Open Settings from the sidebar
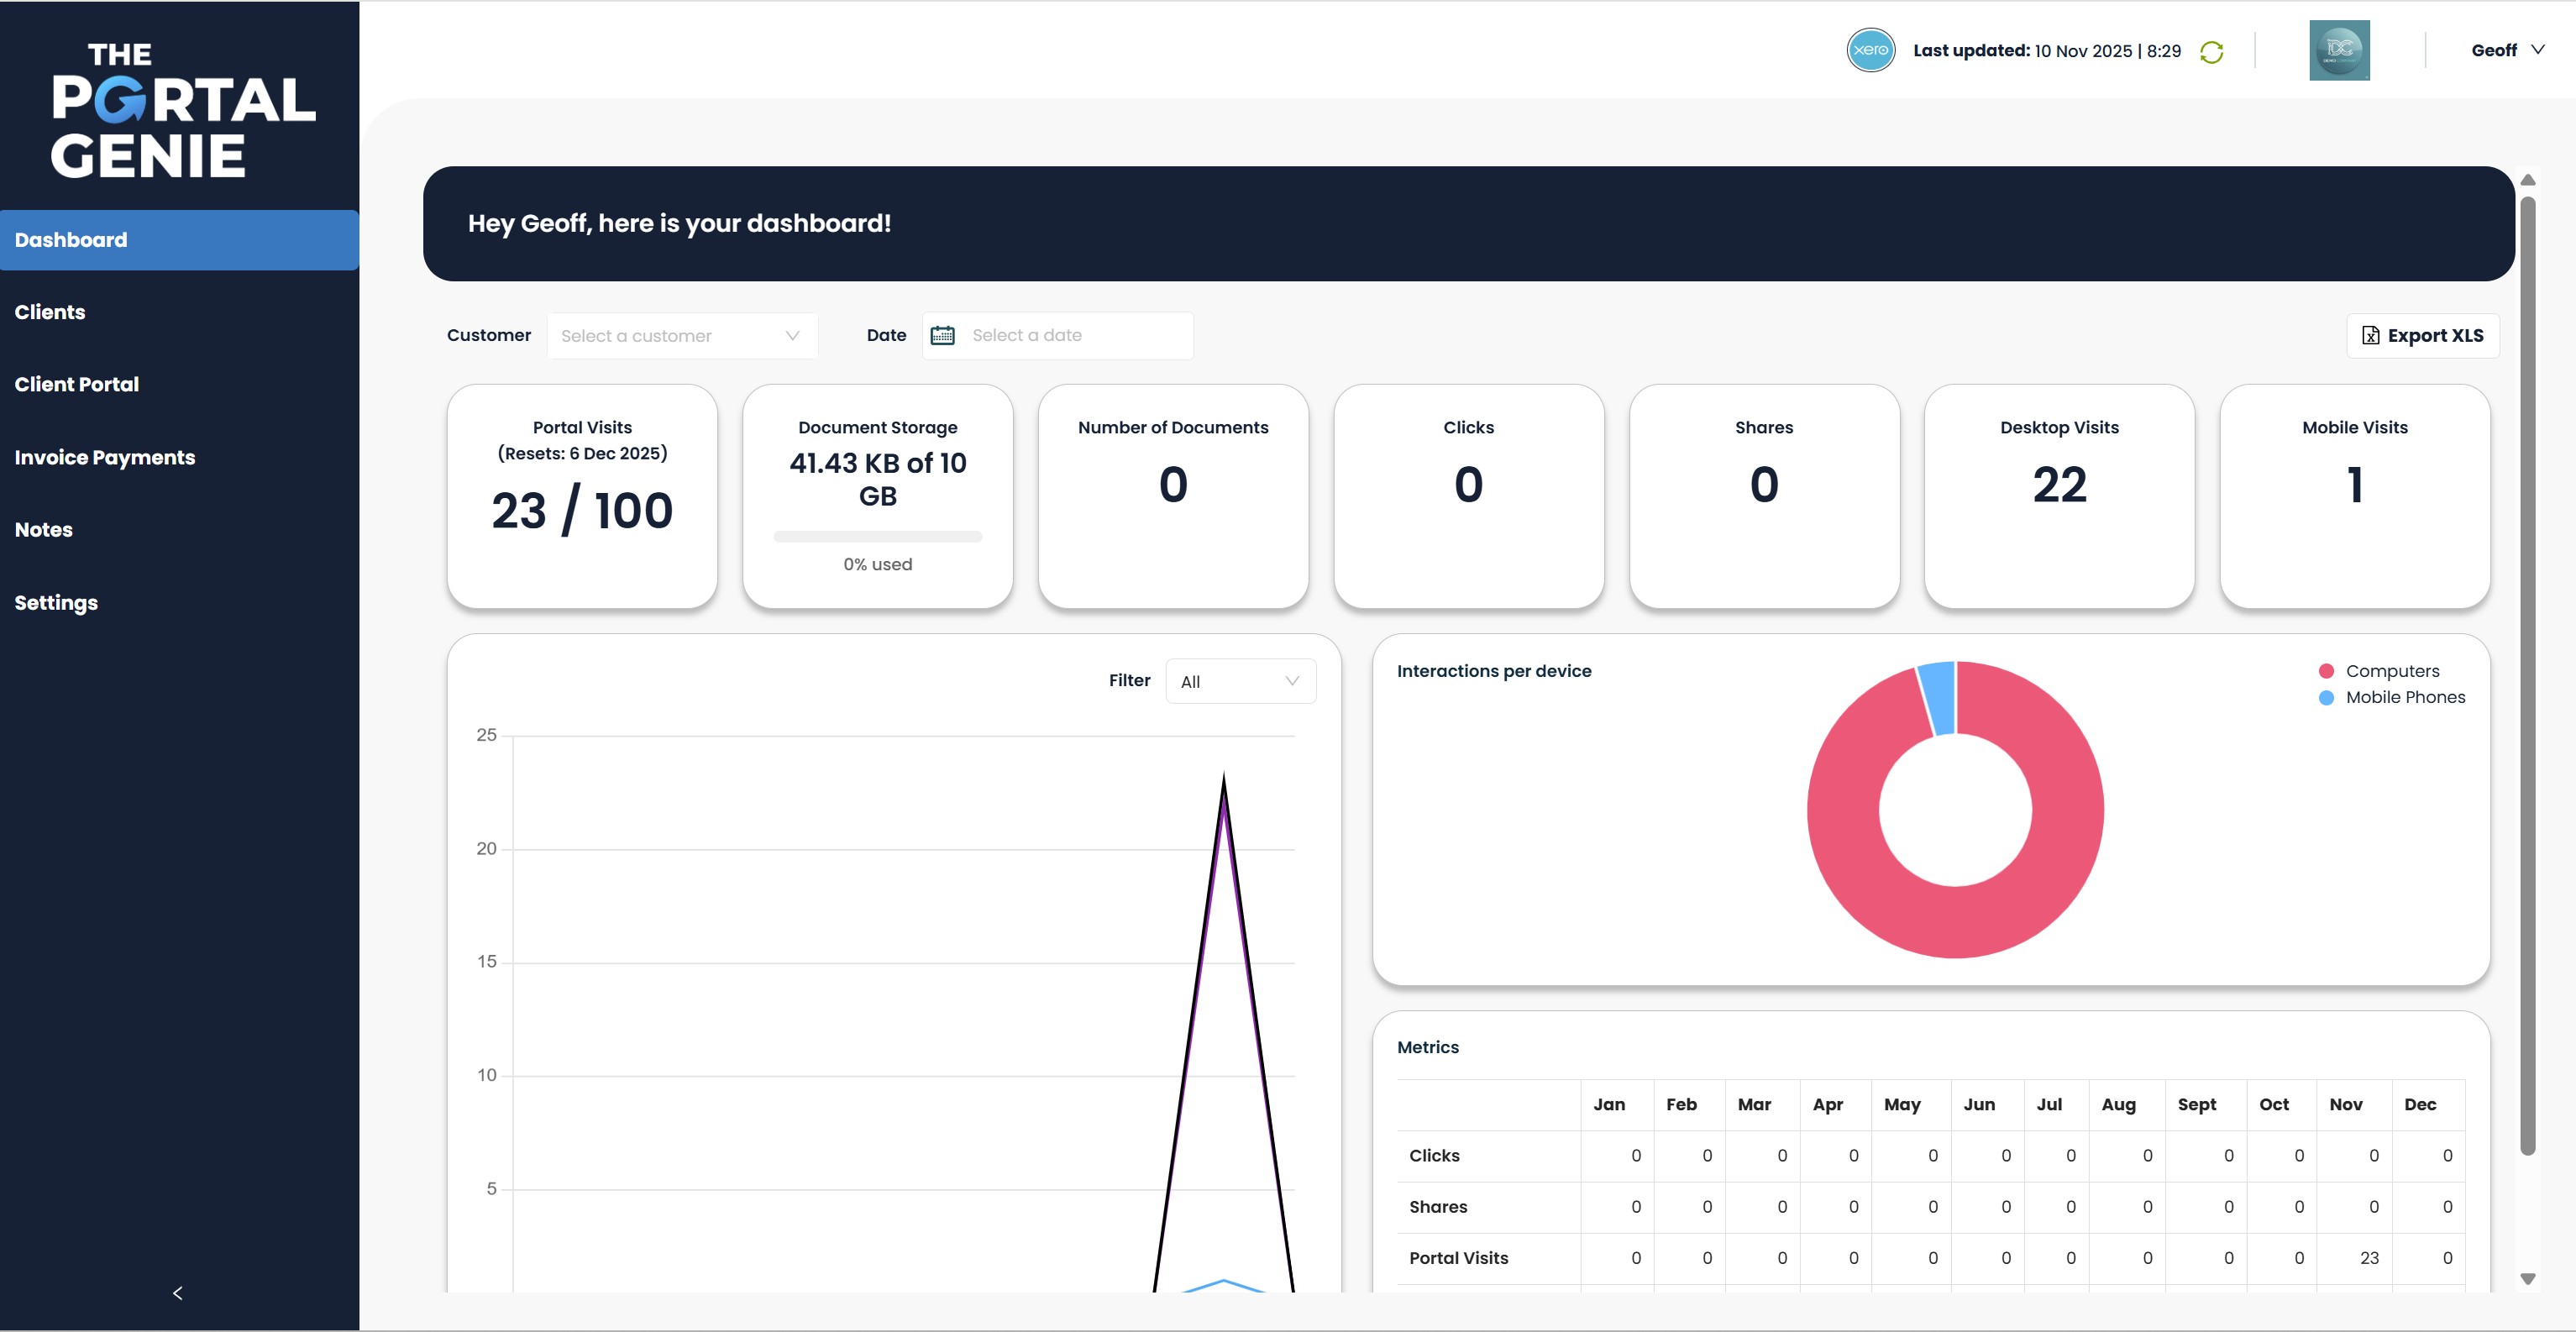The image size is (2576, 1332). click(56, 601)
